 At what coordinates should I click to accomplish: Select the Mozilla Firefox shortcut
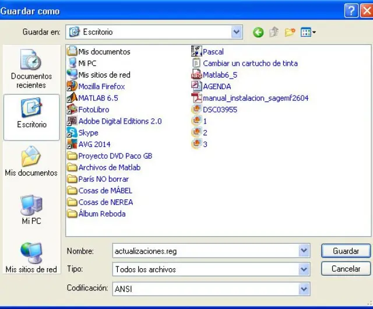101,86
